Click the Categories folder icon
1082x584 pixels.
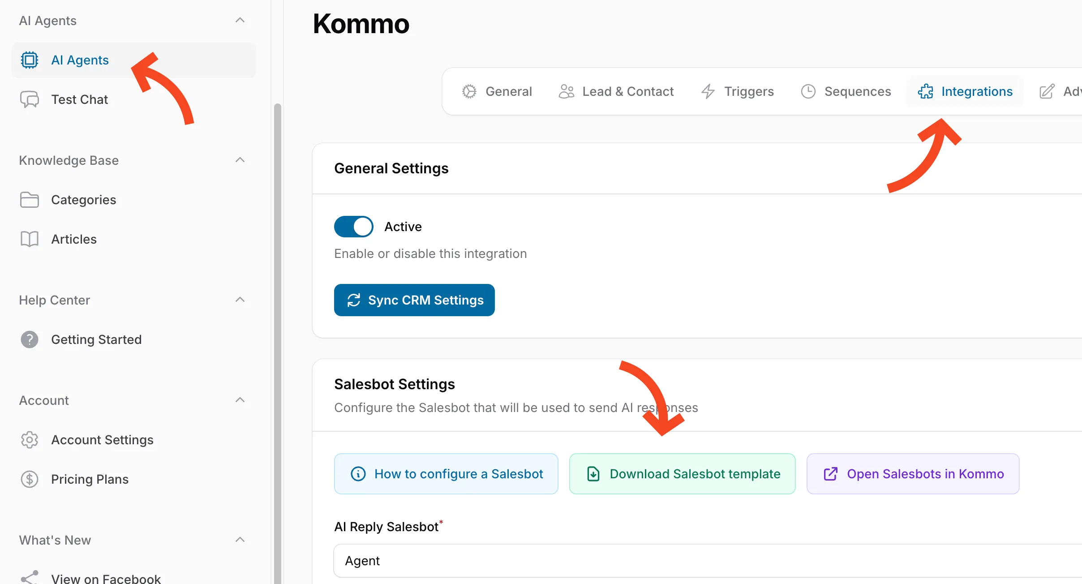click(30, 200)
